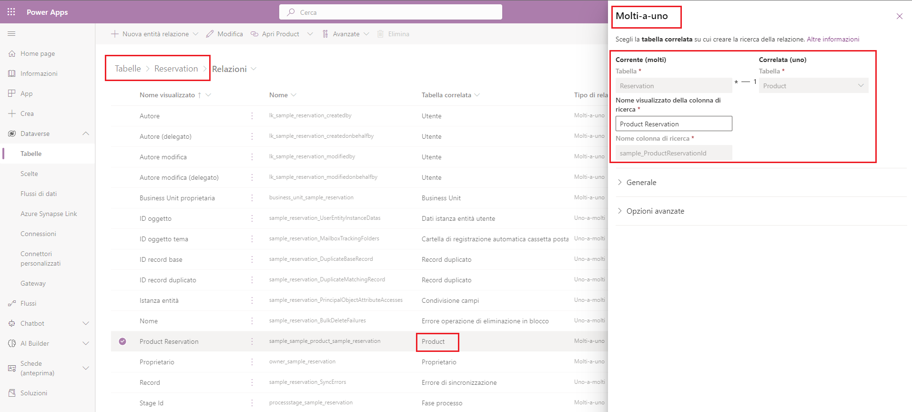Open the app launcher waffle icon
The width and height of the screenshot is (912, 412).
(x=11, y=12)
